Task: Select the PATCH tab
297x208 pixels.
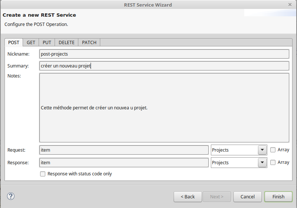Action: (x=89, y=42)
